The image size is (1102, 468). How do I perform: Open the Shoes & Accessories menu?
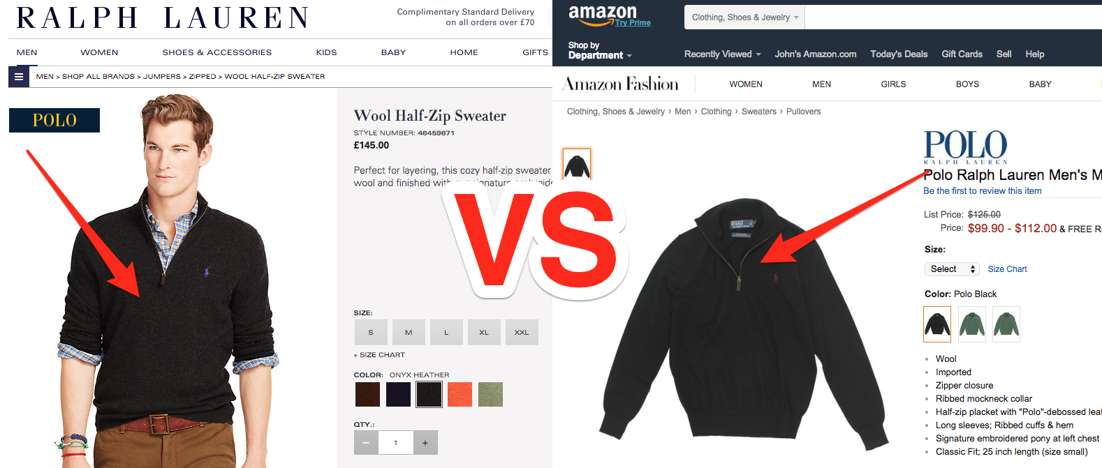click(217, 52)
